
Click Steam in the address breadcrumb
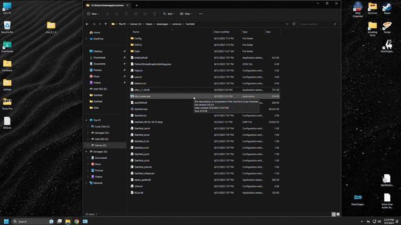point(149,24)
